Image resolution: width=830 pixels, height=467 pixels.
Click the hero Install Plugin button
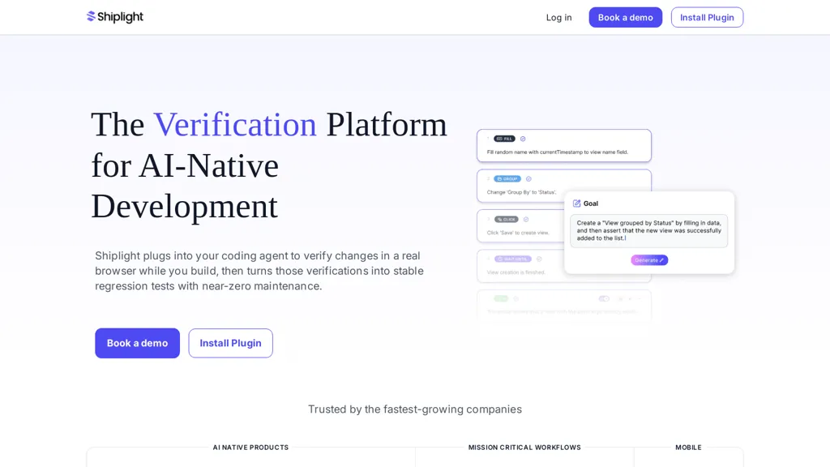pyautogui.click(x=230, y=343)
